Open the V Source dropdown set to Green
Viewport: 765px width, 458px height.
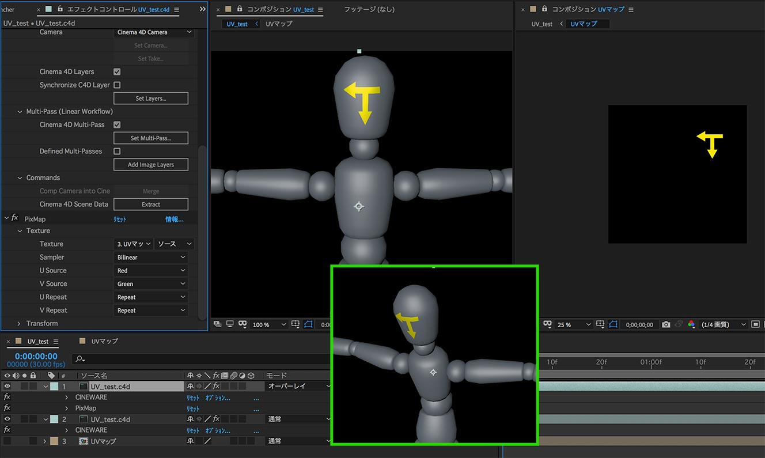pos(152,284)
